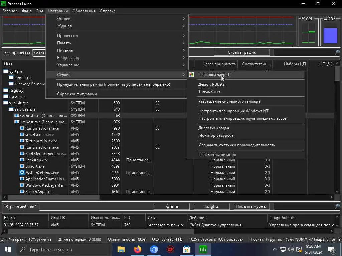Open the Вид menu
Image resolution: width=342 pixels, height=256 pixels.
pyautogui.click(x=40, y=11)
